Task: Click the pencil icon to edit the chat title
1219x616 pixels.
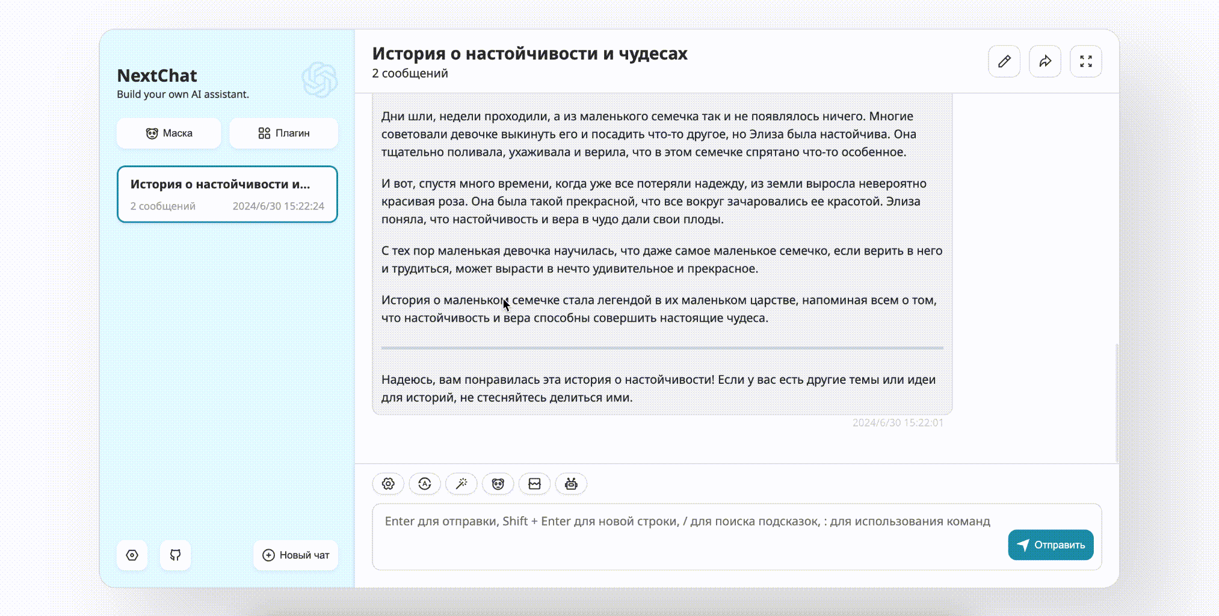Action: point(1004,61)
